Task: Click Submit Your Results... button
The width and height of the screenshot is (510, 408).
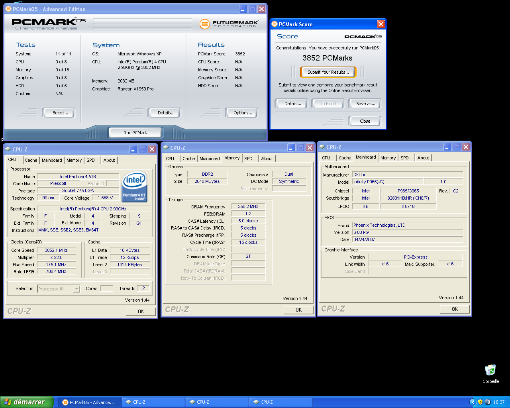Action: coord(328,72)
